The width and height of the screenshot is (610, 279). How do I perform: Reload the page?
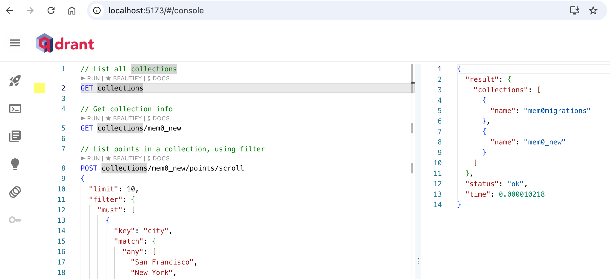coord(51,10)
